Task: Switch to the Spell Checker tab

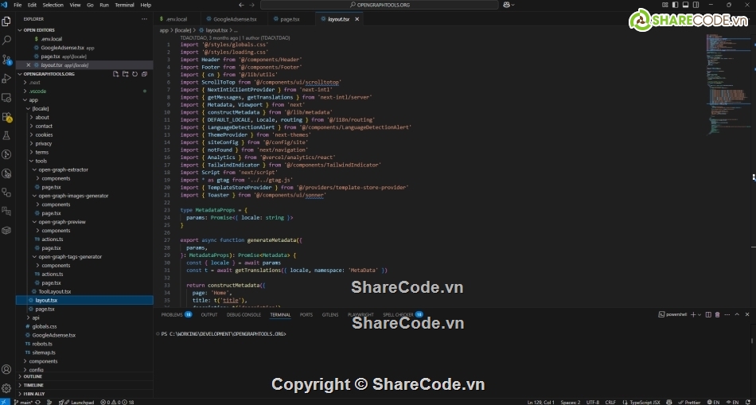Action: pyautogui.click(x=403, y=314)
